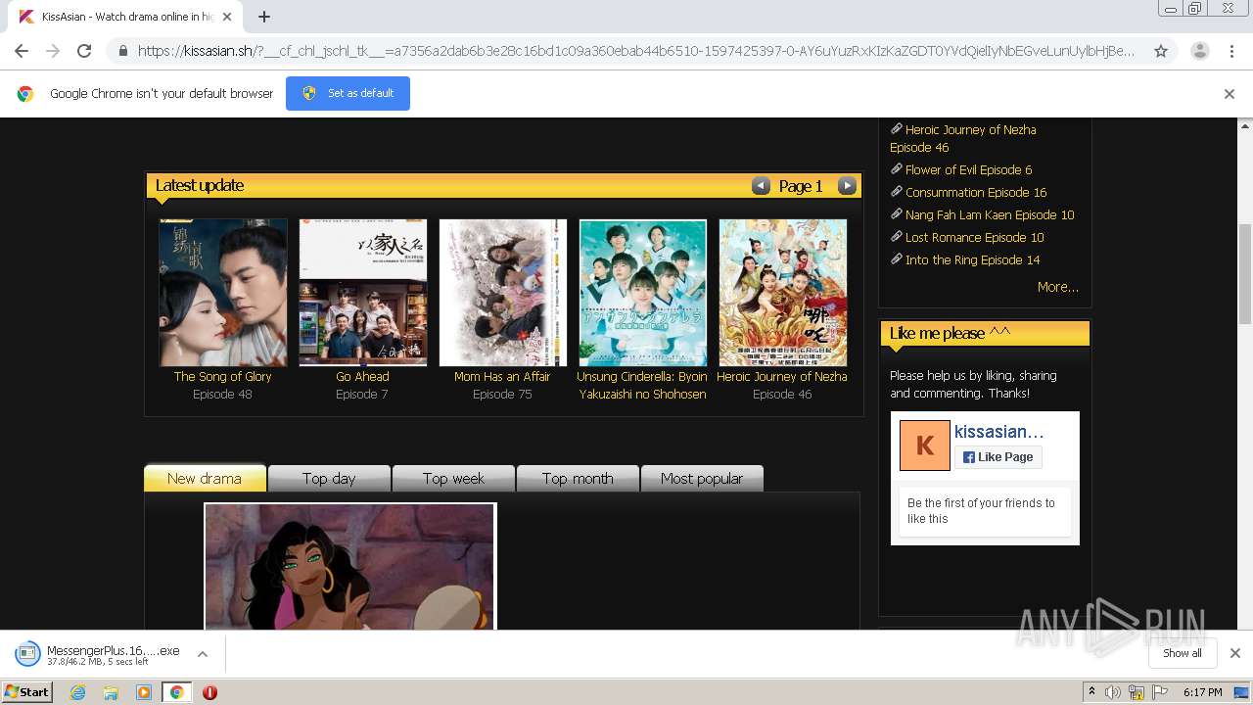Open Into the Ring Episode 14
The image size is (1253, 705).
(x=973, y=259)
